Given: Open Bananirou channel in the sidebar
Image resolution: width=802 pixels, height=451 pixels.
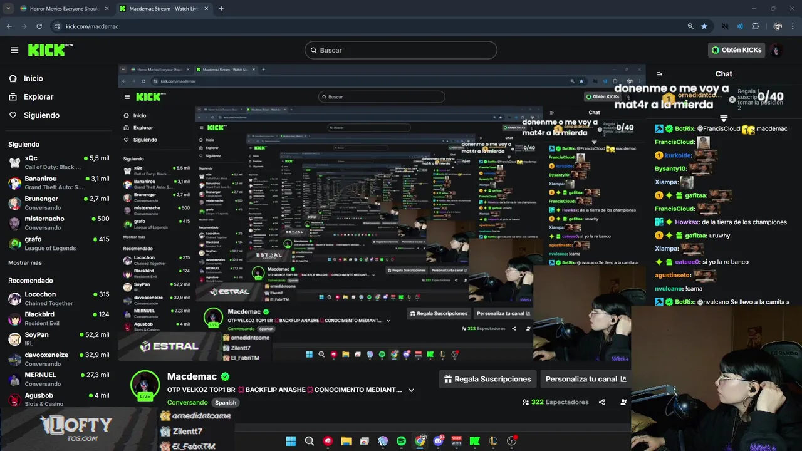Looking at the screenshot, I should tap(58, 183).
